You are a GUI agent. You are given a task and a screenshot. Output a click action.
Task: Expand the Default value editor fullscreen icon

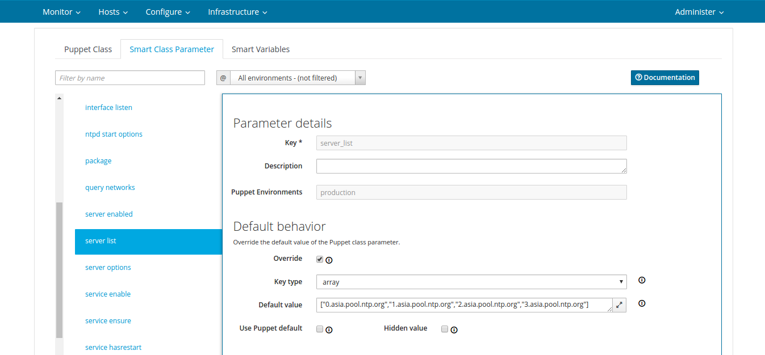tap(620, 305)
